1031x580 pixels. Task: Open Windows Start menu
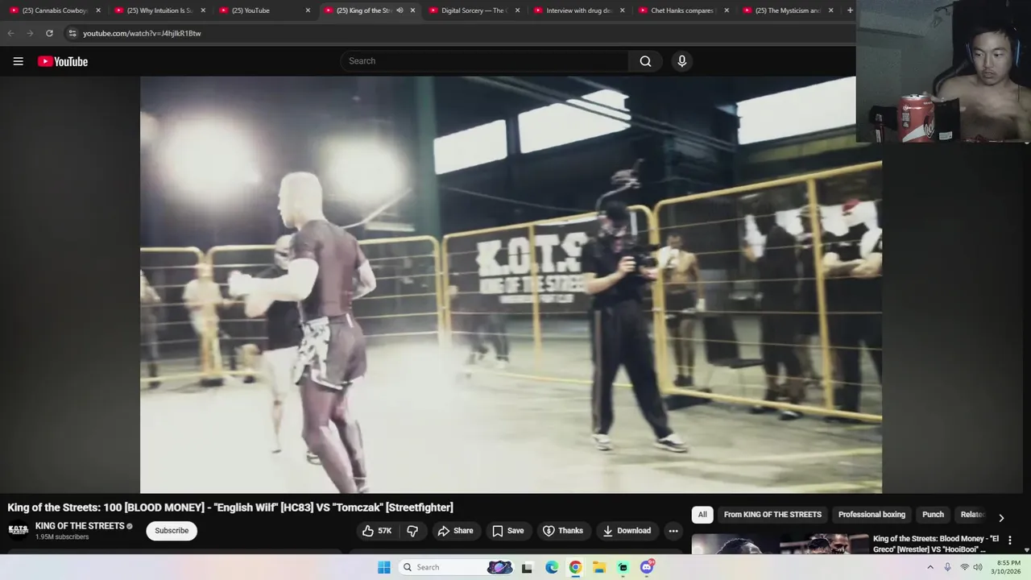click(x=384, y=567)
